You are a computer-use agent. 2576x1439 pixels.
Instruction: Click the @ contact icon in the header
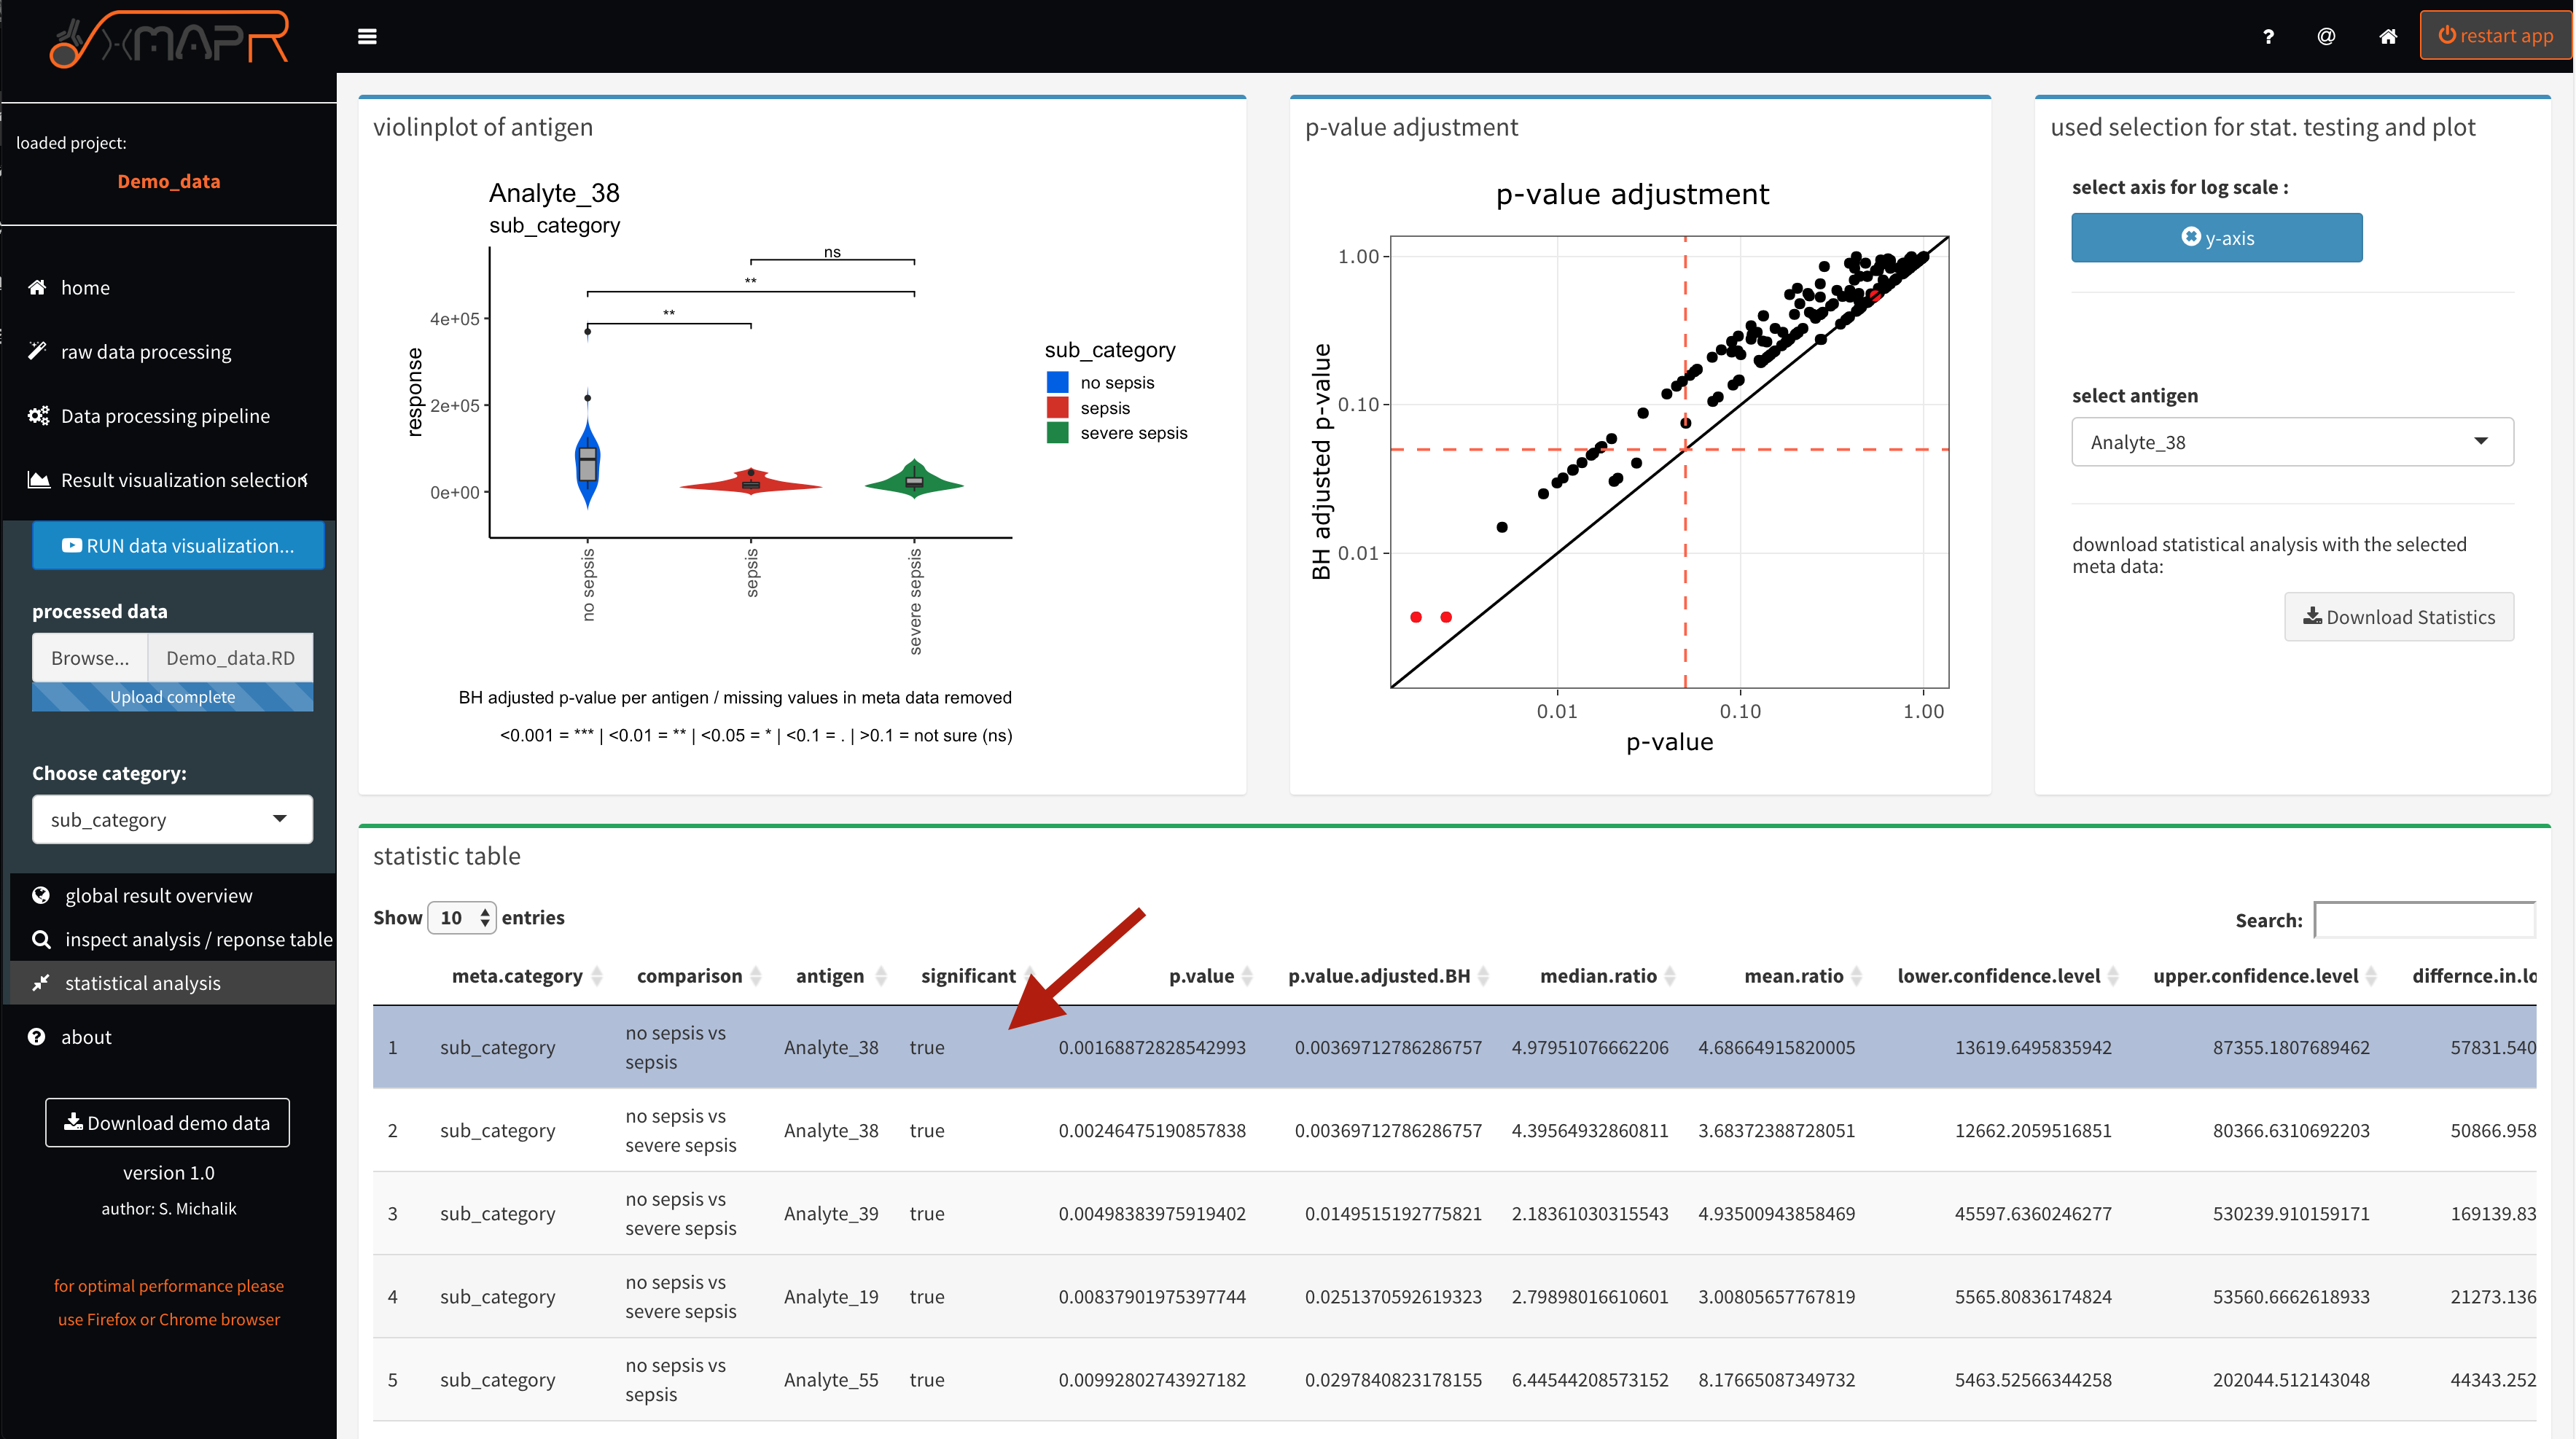[x=2327, y=37]
